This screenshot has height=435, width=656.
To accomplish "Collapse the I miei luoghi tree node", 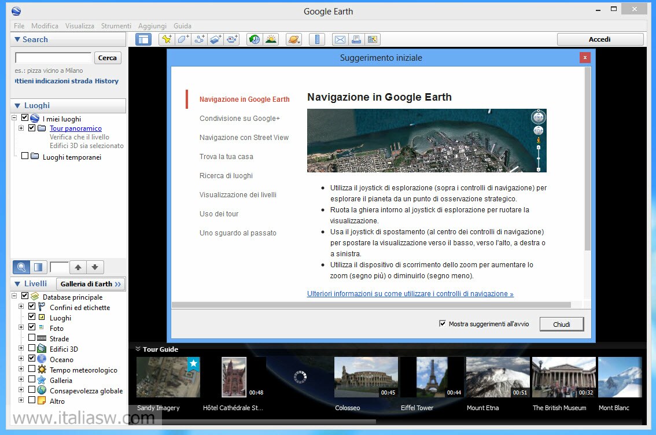I will pos(14,118).
